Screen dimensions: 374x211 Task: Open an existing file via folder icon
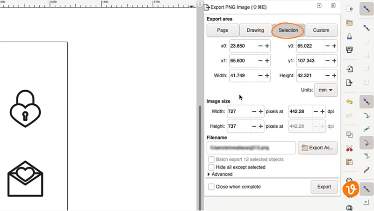349,22
